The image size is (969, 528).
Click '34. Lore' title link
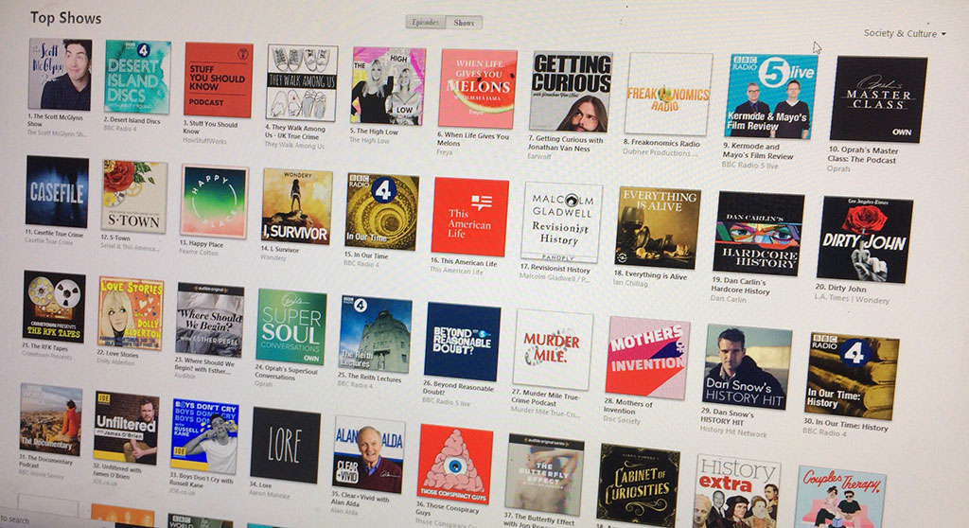click(x=260, y=485)
